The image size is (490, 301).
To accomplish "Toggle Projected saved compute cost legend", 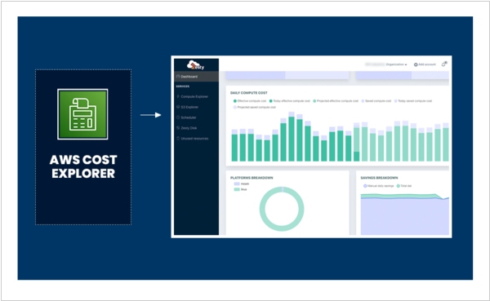I will [x=255, y=107].
